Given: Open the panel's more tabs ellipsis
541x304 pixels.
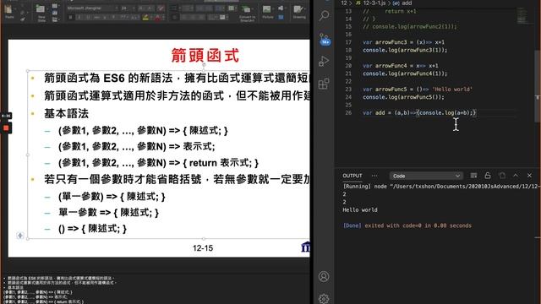Looking at the screenshot, I should (x=374, y=176).
